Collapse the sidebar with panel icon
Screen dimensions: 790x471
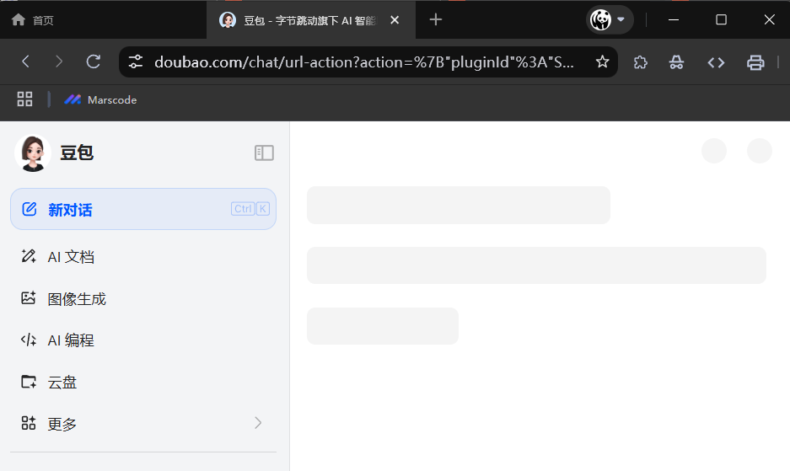point(264,153)
